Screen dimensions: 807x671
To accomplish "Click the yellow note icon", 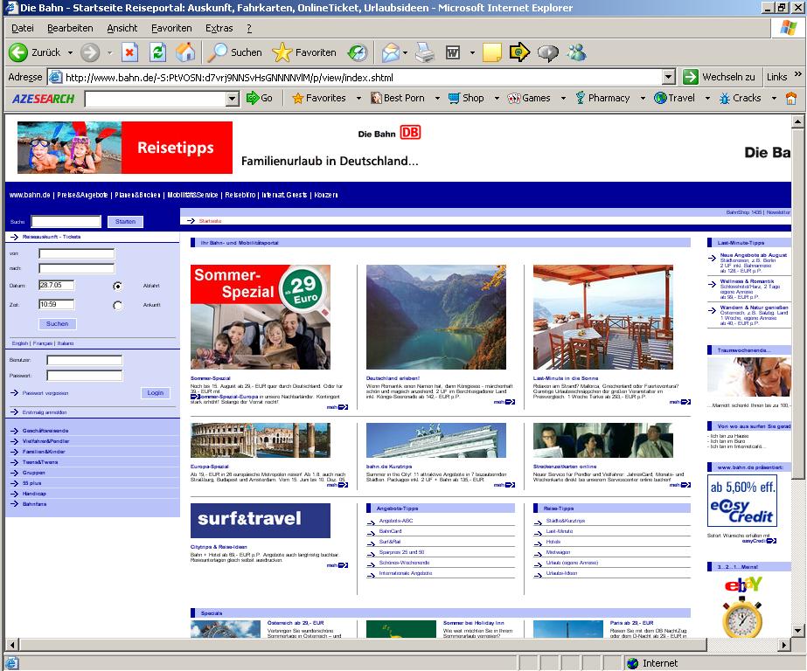I will click(x=491, y=52).
